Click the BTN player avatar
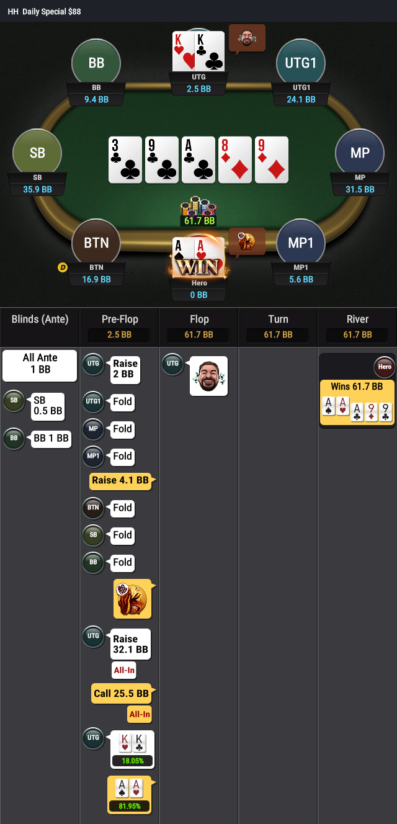 96,243
